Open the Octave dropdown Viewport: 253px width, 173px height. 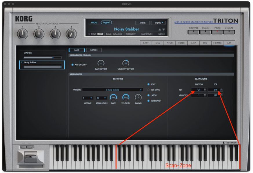click(88, 98)
